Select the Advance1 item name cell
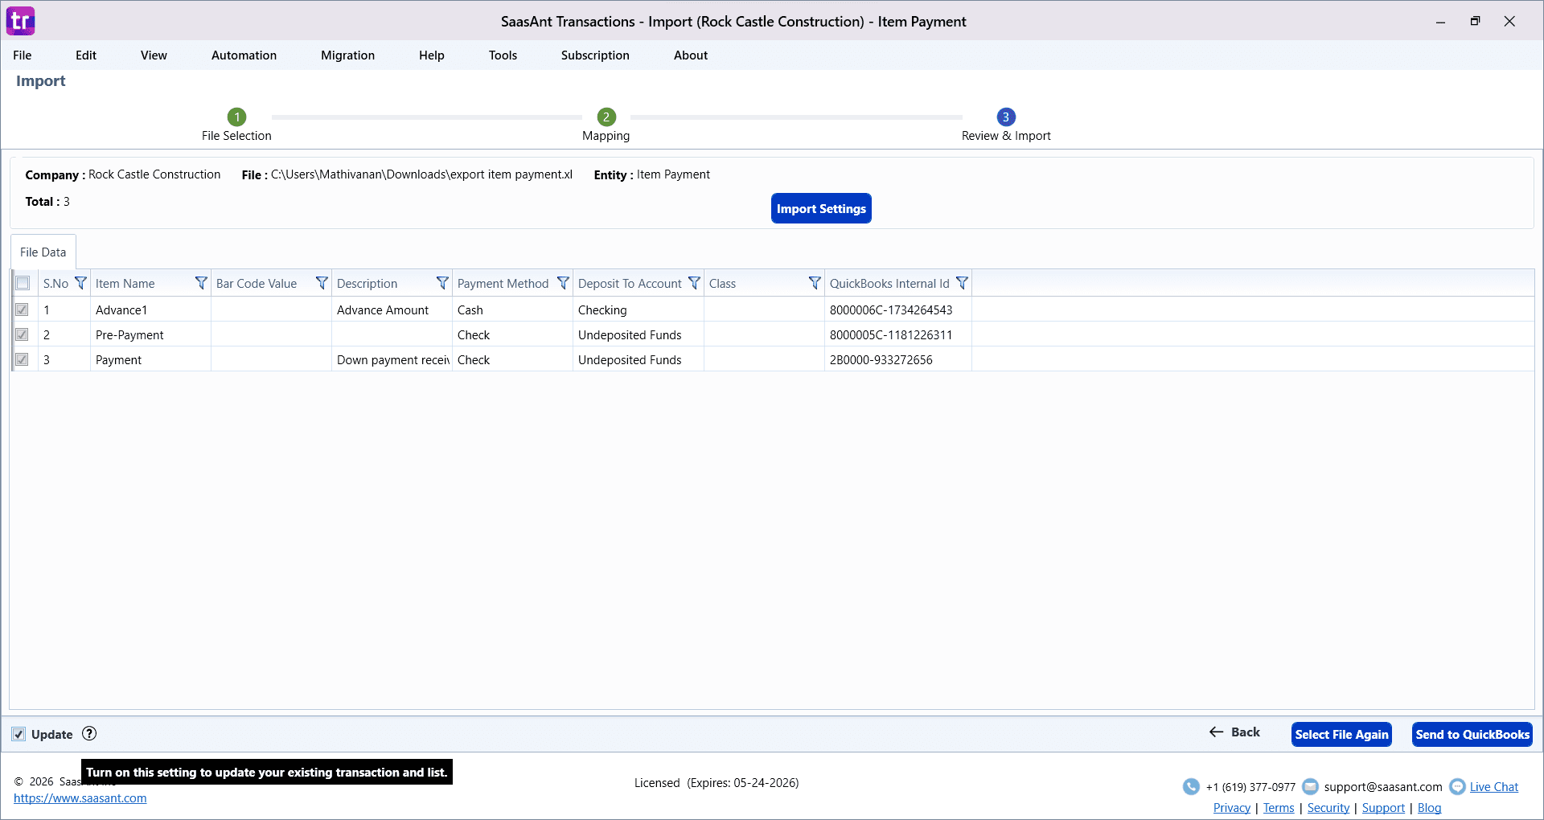Viewport: 1544px width, 820px height. point(150,310)
